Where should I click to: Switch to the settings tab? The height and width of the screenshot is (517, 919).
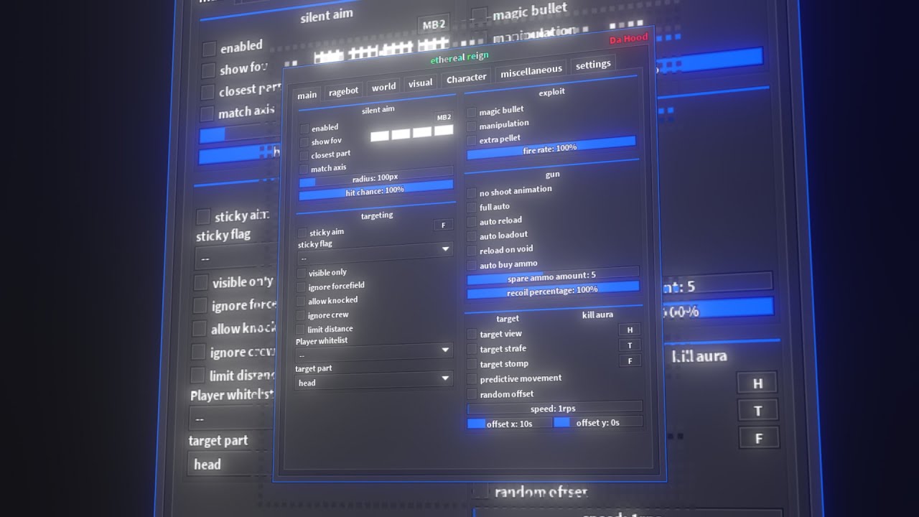click(x=593, y=65)
